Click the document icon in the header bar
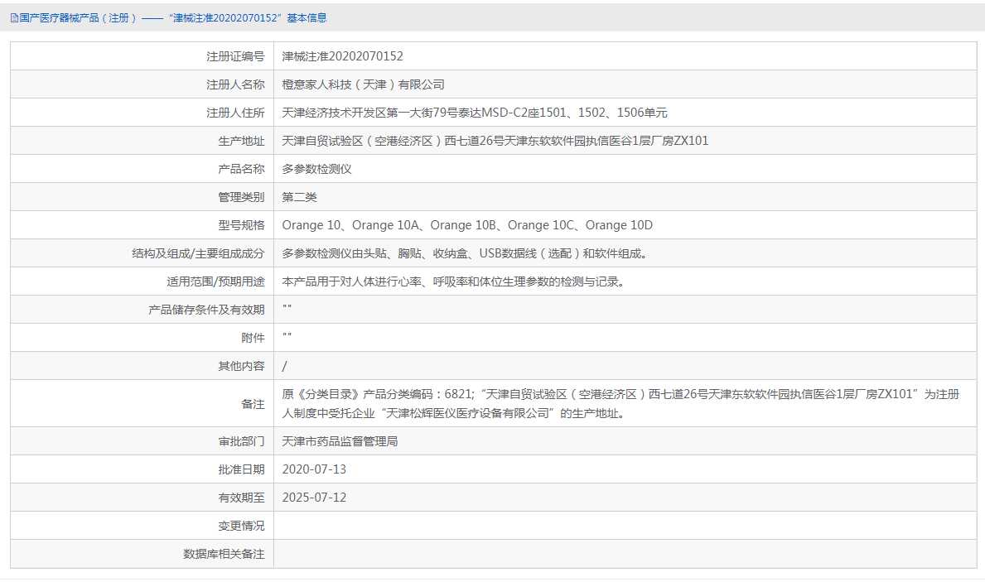 point(14,18)
